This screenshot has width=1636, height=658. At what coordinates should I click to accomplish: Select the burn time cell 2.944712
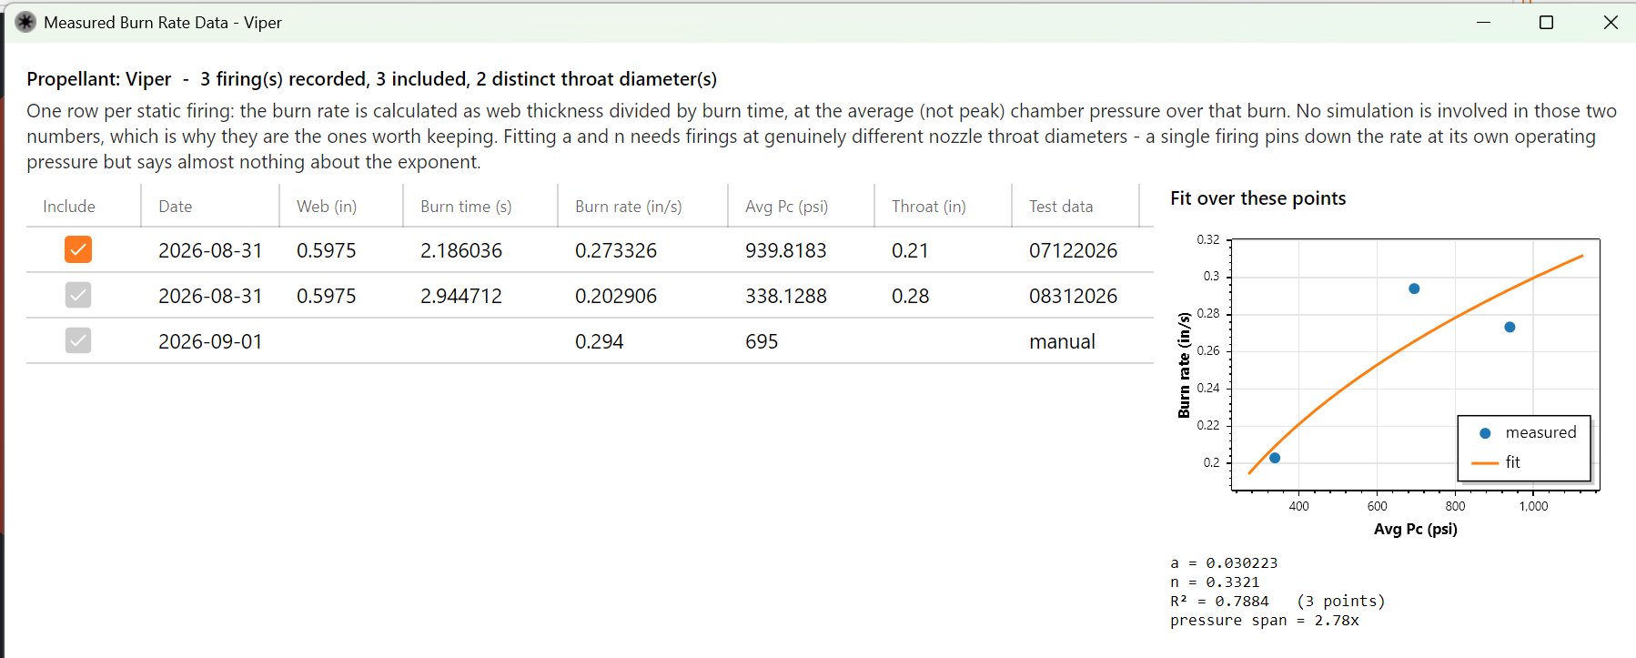[x=461, y=296]
